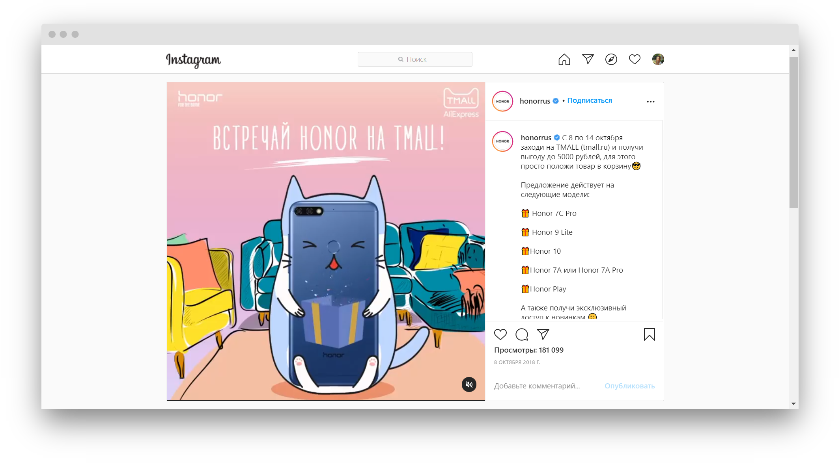840x468 pixels.
Task: Share the post via paper plane icon
Action: (x=543, y=334)
